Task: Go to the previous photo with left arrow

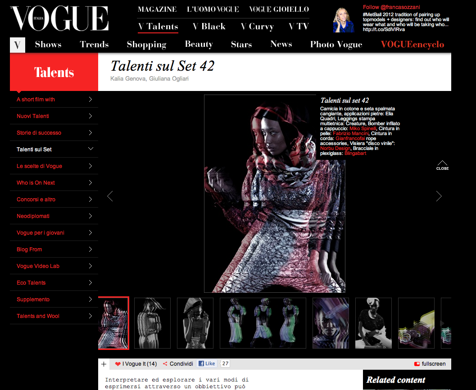Action: point(110,196)
